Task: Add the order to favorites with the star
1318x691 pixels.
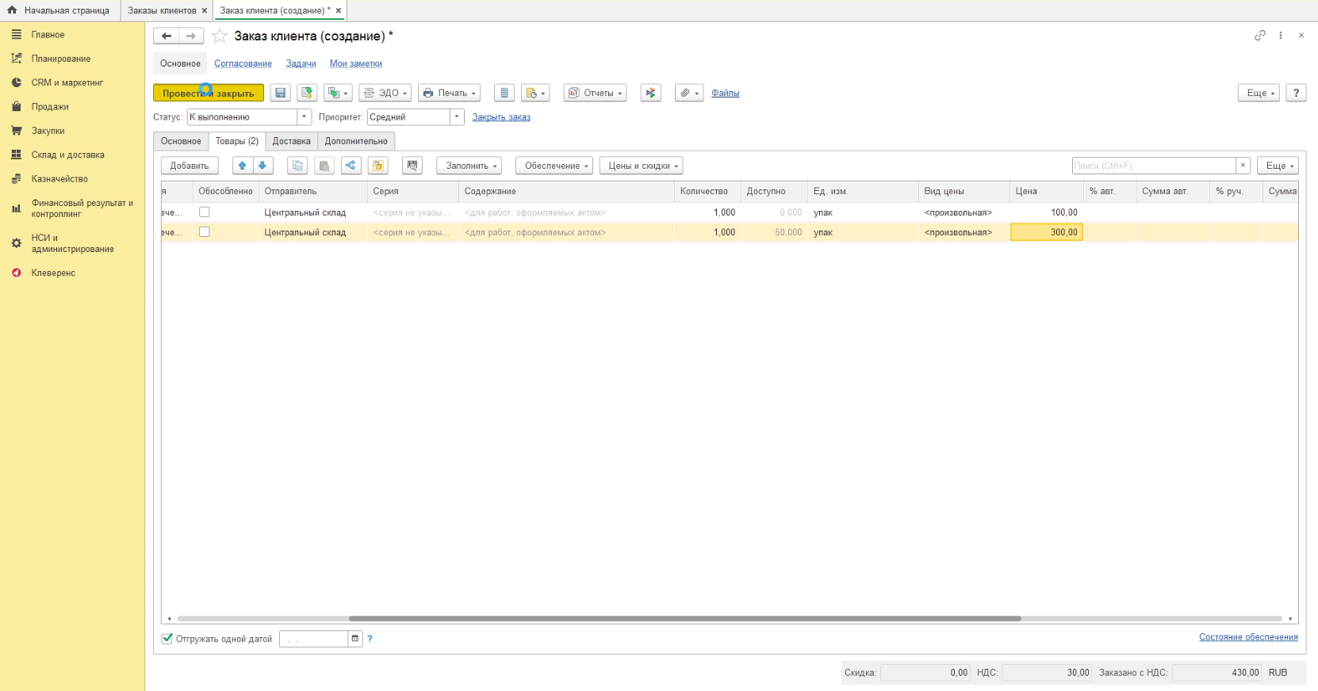Action: [x=220, y=36]
